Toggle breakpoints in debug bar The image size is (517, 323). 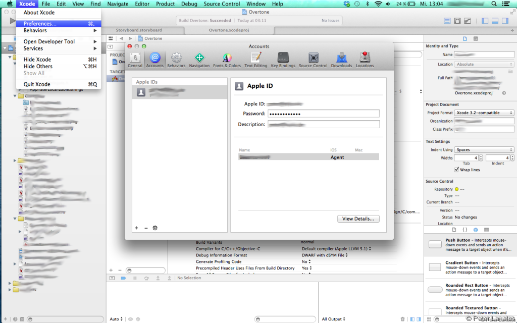(x=123, y=278)
